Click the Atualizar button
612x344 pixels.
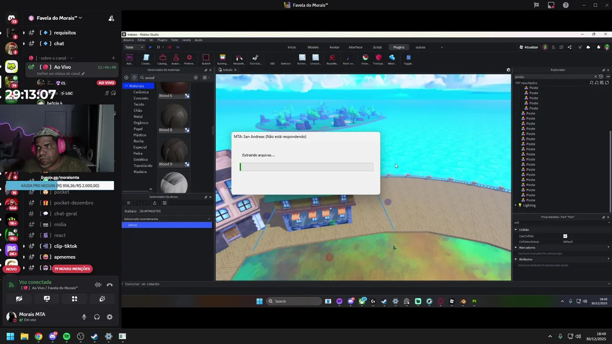tap(529, 47)
